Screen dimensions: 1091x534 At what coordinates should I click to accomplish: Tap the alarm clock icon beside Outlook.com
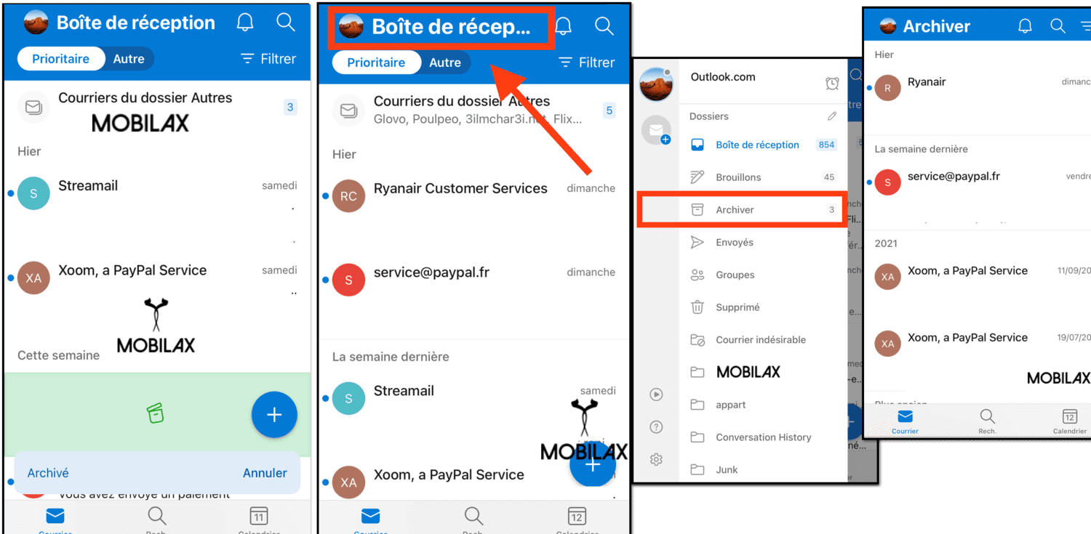tap(832, 84)
